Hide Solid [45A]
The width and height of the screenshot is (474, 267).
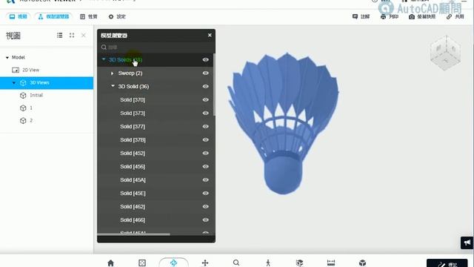pyautogui.click(x=206, y=179)
